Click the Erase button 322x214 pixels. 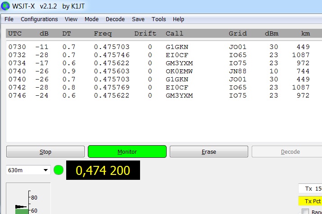pyautogui.click(x=209, y=152)
